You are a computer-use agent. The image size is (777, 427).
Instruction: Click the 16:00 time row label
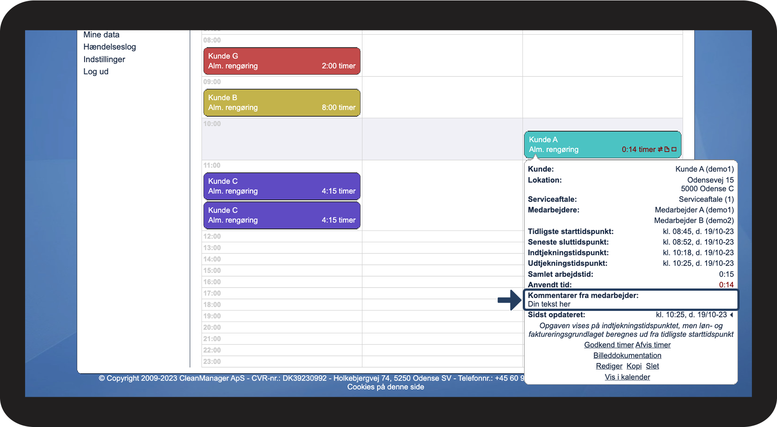point(212,282)
